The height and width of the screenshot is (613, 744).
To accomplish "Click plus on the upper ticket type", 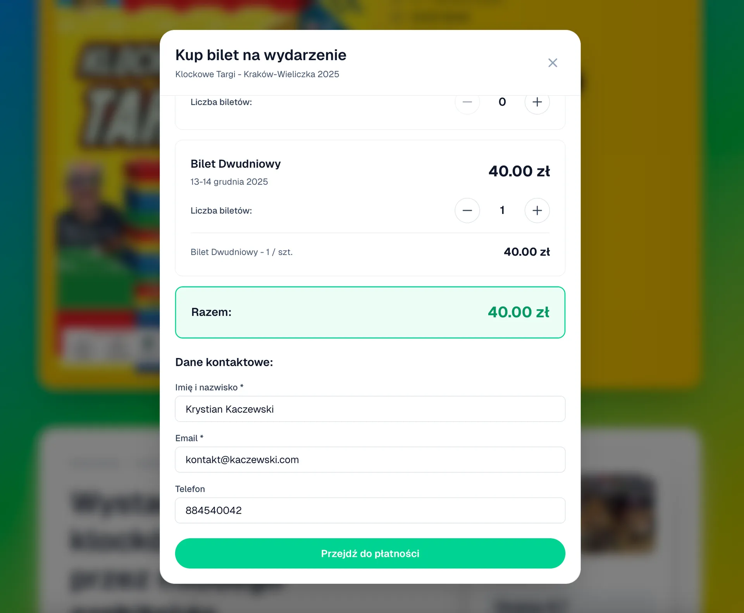I will click(x=537, y=103).
